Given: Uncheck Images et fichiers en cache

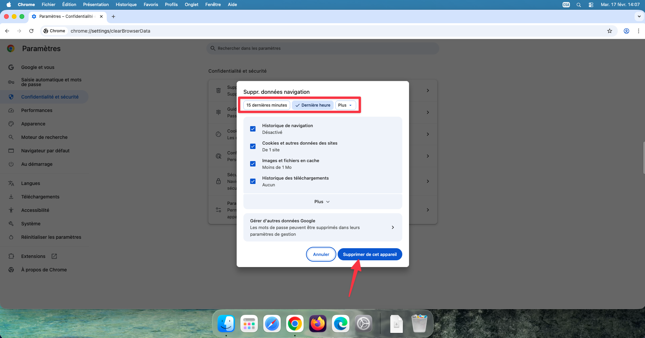Looking at the screenshot, I should click(x=253, y=164).
